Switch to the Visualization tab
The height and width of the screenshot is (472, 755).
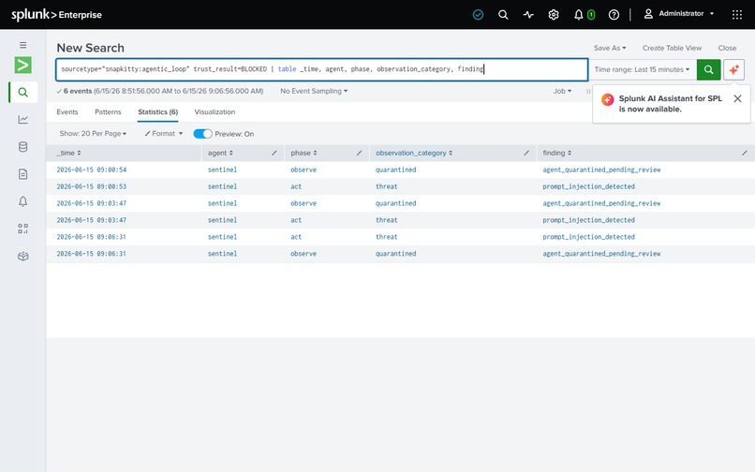tap(215, 111)
